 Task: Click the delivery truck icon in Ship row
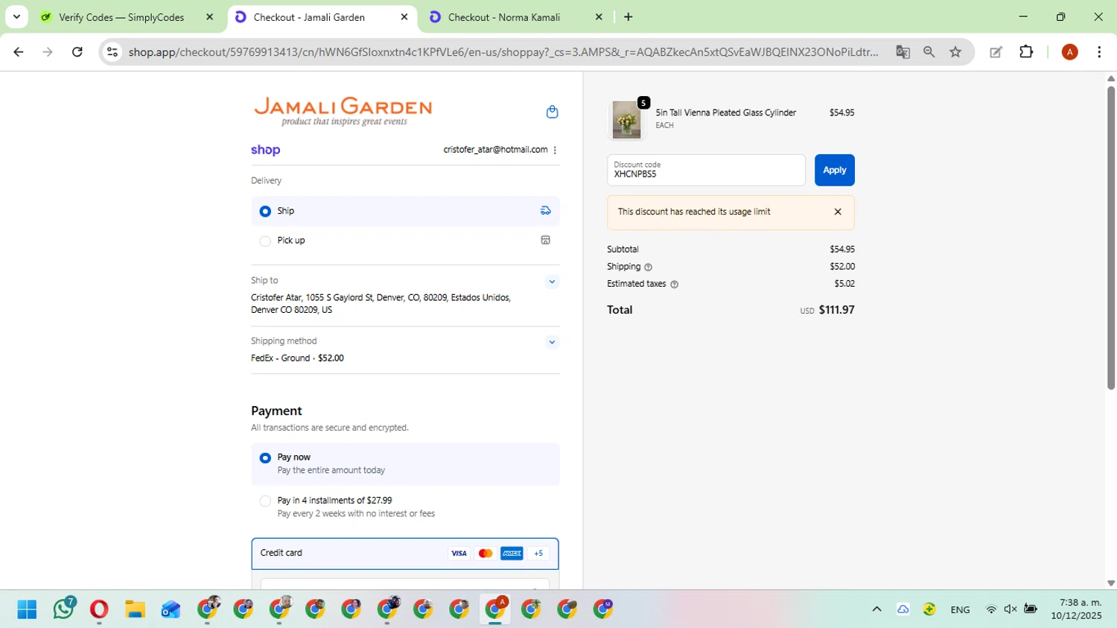pos(545,211)
